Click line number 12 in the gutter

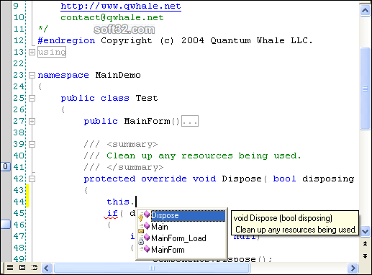coord(19,40)
